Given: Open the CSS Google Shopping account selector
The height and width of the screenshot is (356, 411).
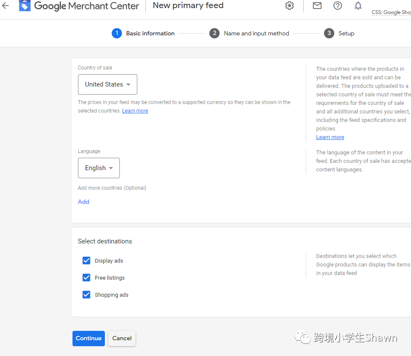Looking at the screenshot, I should 391,12.
